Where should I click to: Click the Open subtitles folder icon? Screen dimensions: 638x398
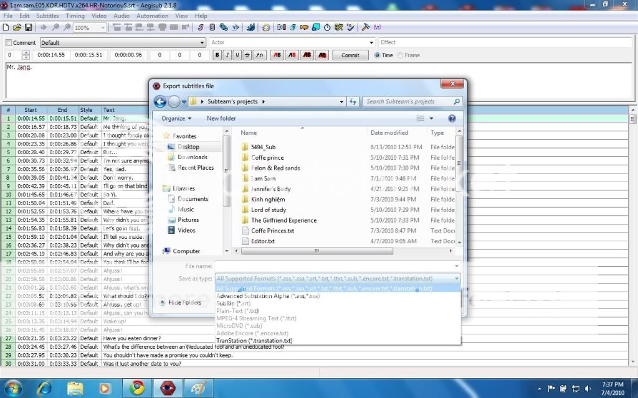coord(17,27)
